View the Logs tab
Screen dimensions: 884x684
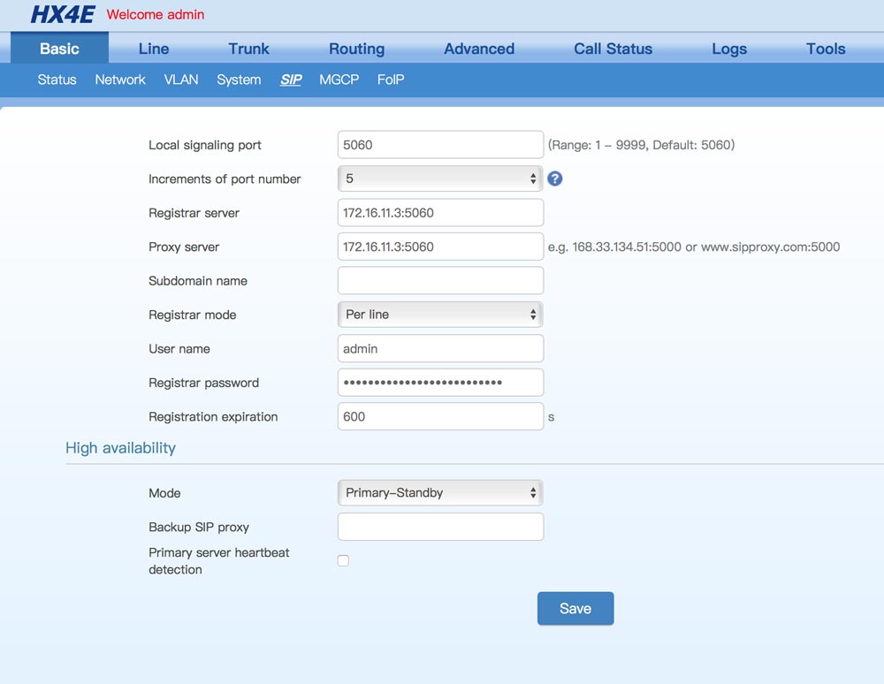pyautogui.click(x=729, y=49)
